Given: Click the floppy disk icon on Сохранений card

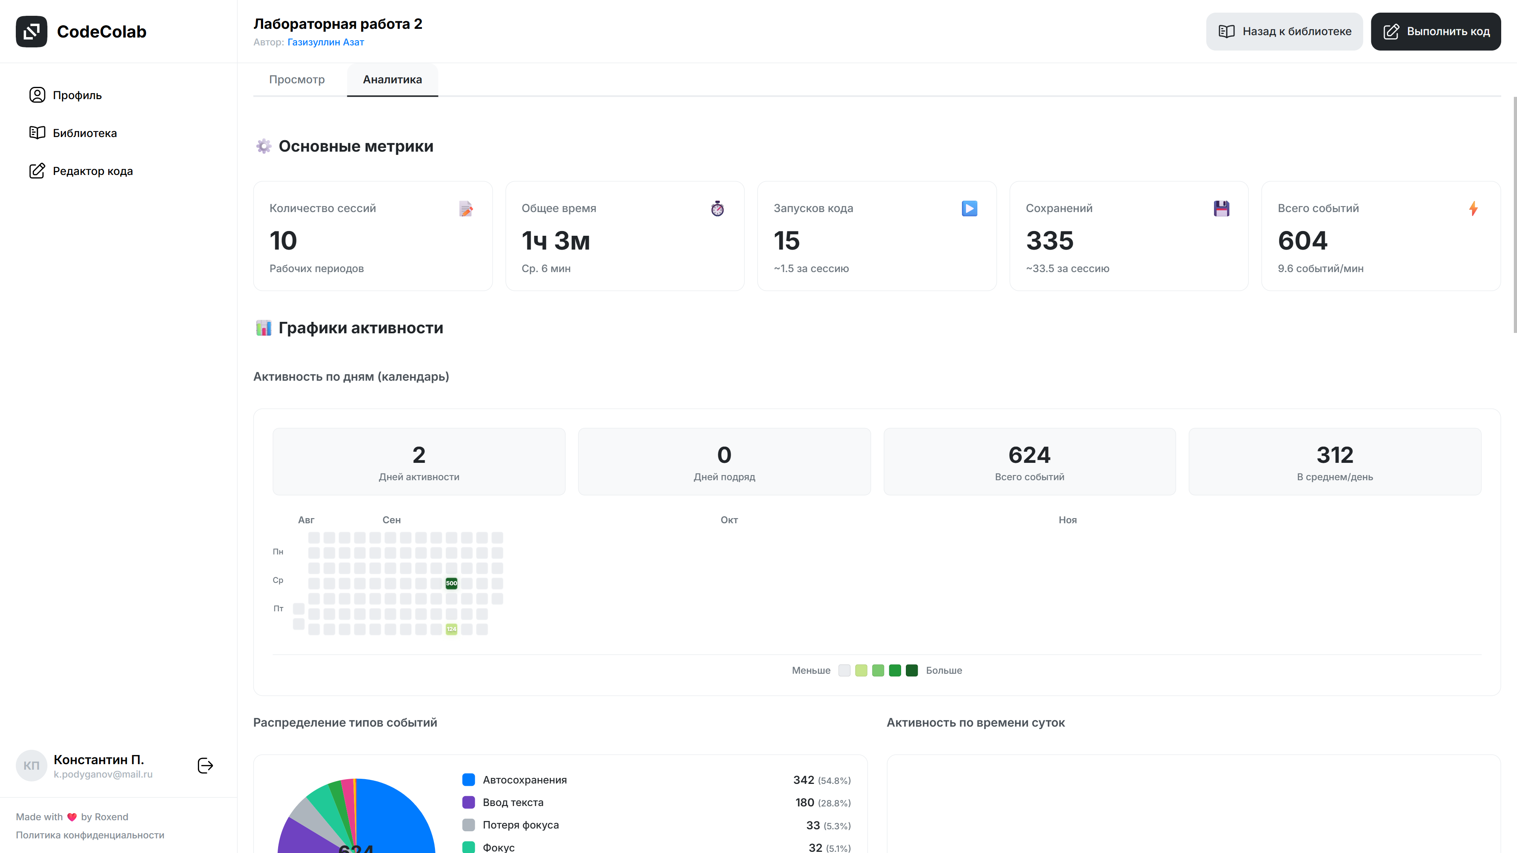Looking at the screenshot, I should 1222,209.
